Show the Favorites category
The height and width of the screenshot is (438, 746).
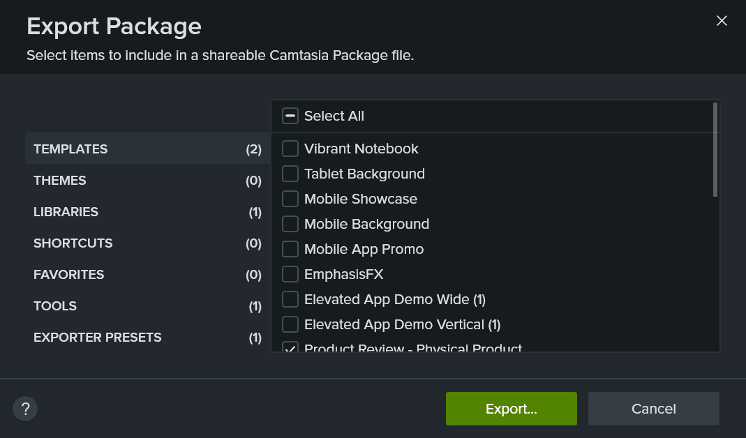click(x=147, y=275)
